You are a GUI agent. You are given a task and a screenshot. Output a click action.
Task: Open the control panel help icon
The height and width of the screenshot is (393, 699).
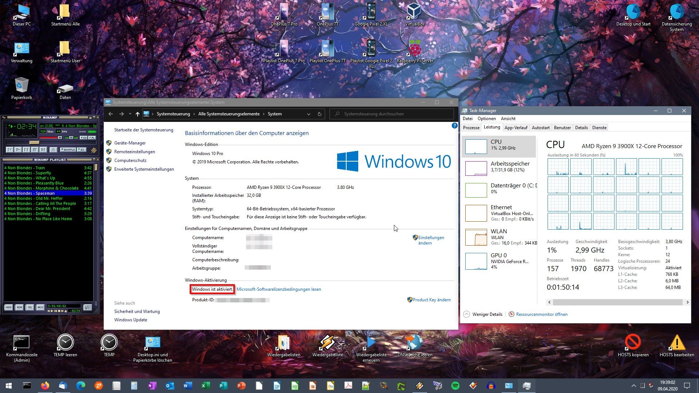pyautogui.click(x=454, y=126)
